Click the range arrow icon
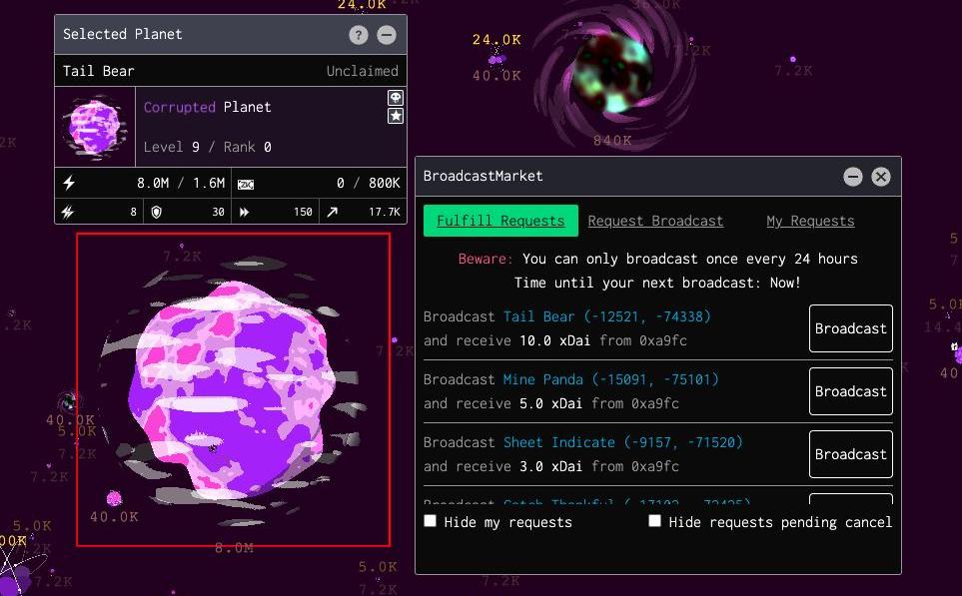 point(332,212)
